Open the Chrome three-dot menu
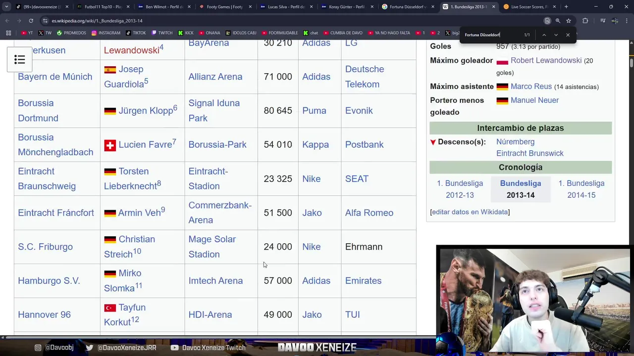Screen dimensions: 634x356 pyautogui.click(x=627, y=21)
